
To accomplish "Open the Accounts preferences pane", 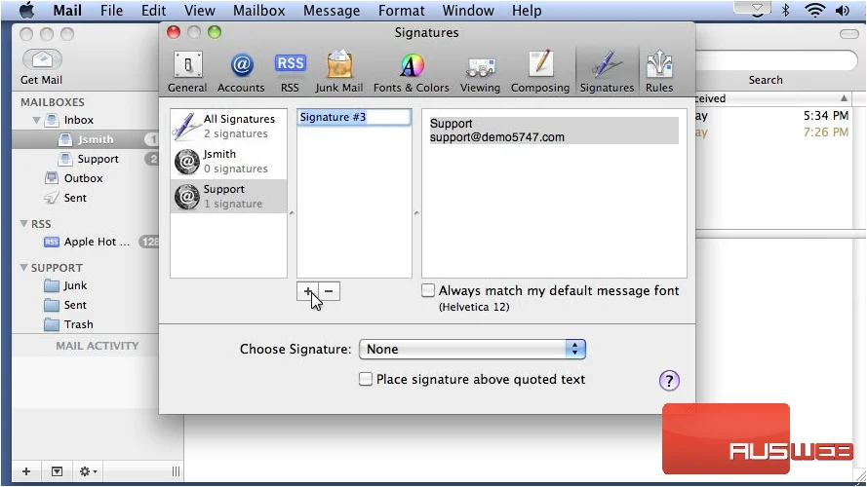I will (241, 72).
